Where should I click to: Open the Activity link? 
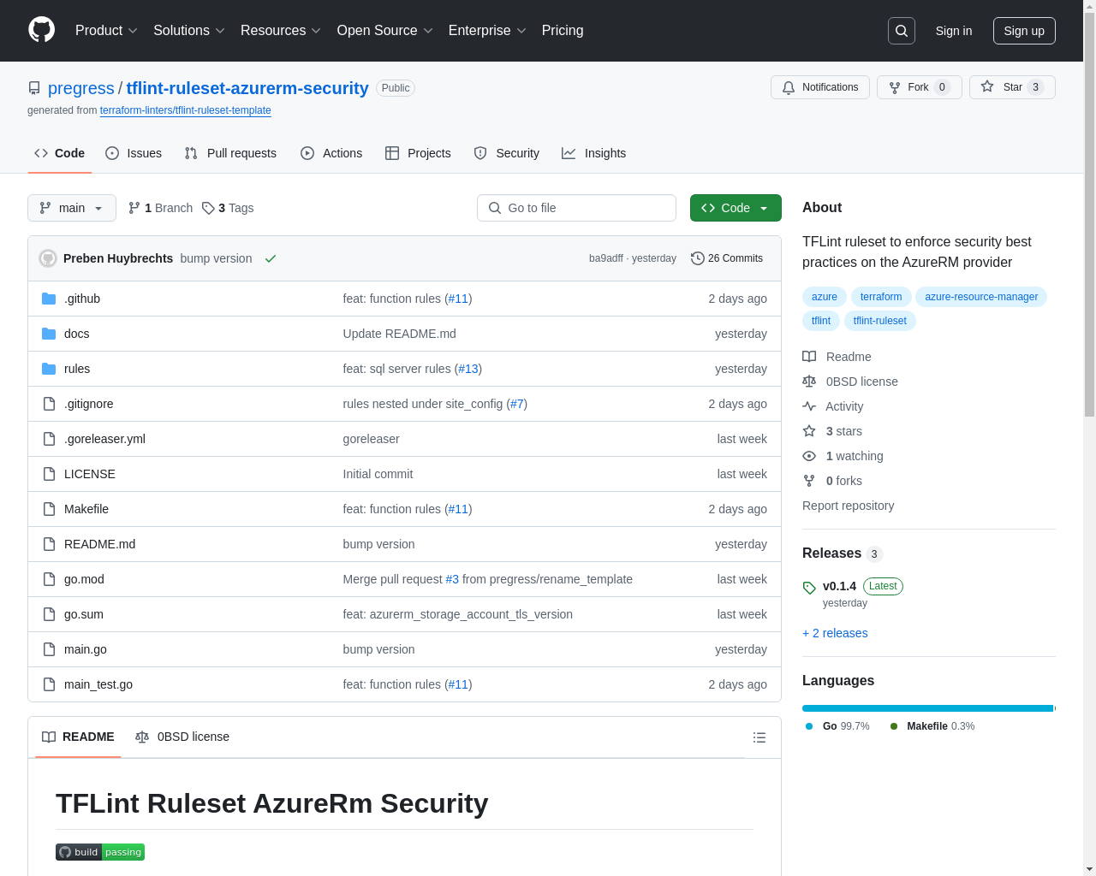click(832, 406)
